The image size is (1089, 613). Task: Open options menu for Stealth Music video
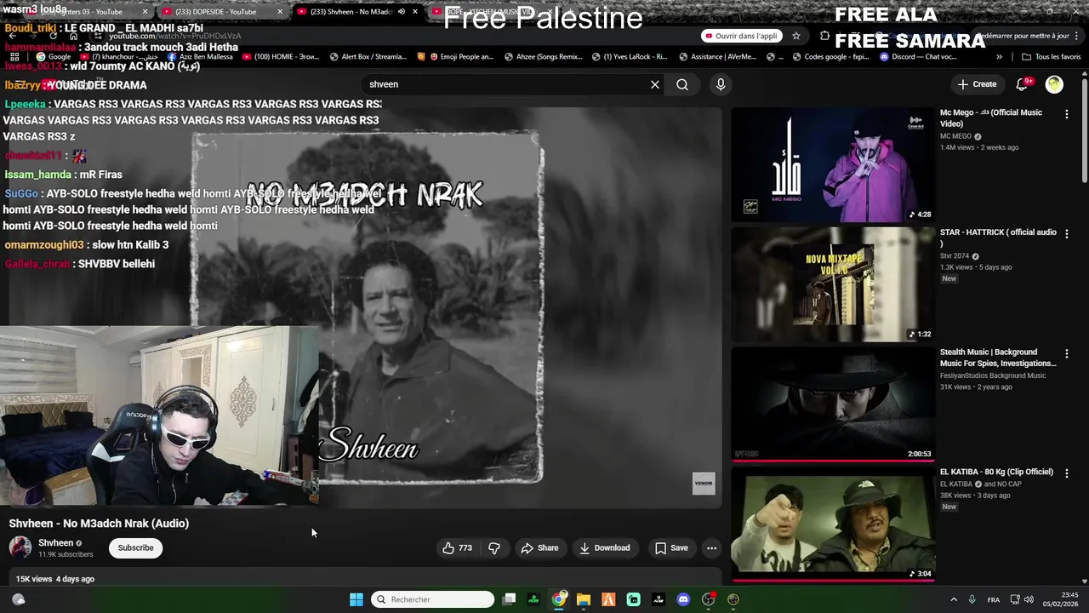tap(1067, 352)
